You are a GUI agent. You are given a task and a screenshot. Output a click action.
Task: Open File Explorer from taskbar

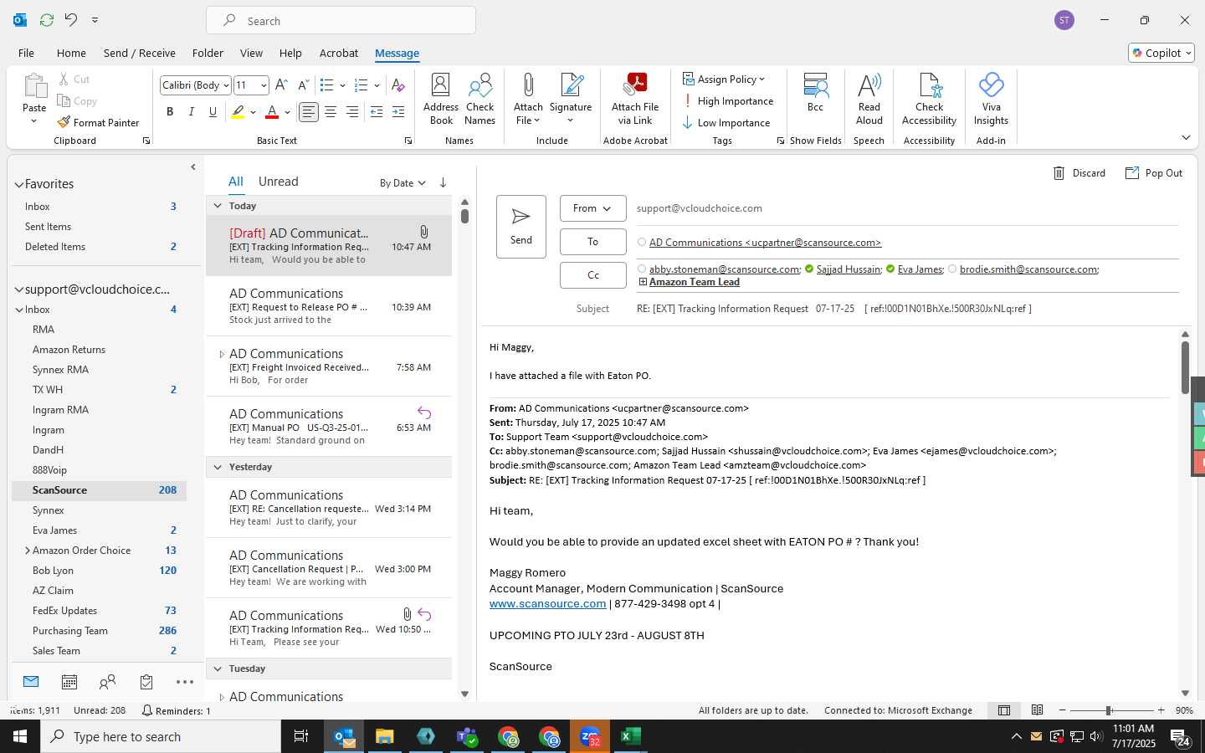coord(385,736)
